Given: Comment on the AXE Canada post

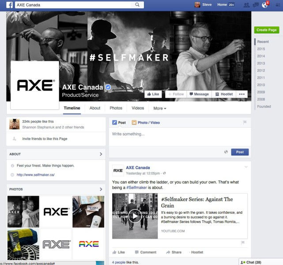Looking at the screenshot, I should 146,252.
